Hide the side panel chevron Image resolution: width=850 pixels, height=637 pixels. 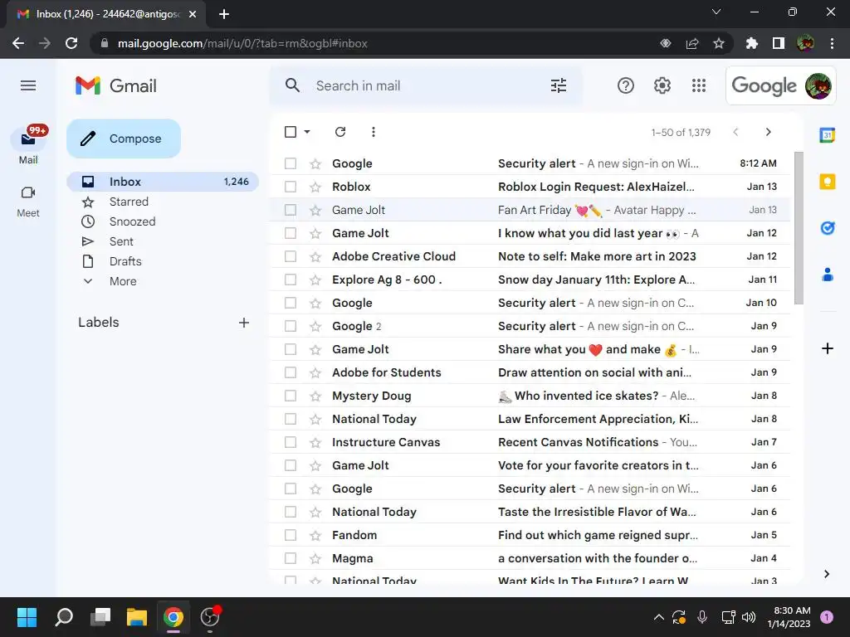(x=827, y=574)
